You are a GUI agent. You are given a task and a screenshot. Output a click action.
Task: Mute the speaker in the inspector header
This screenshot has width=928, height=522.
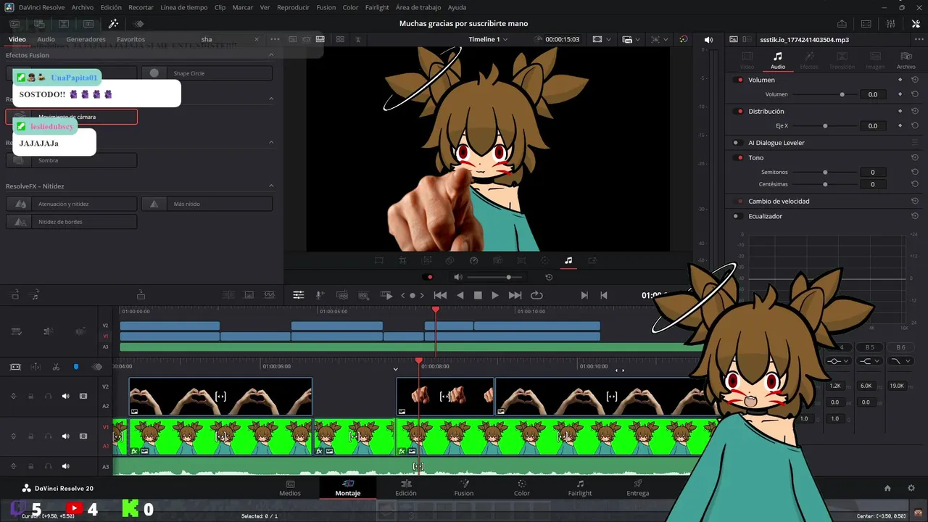[x=708, y=40]
